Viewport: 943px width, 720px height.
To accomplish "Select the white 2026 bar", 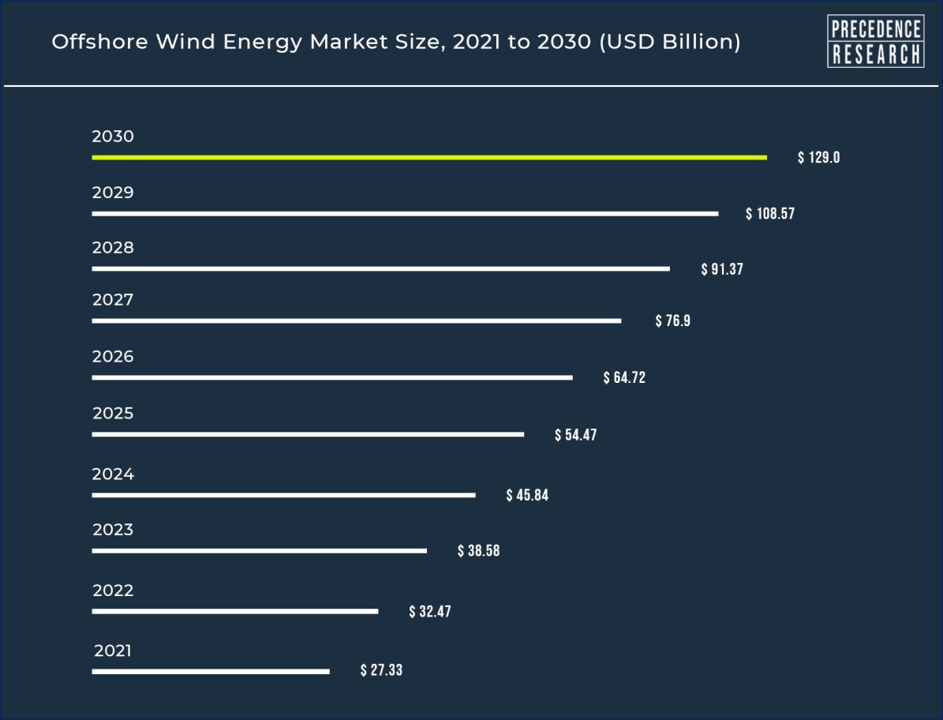I will point(331,377).
